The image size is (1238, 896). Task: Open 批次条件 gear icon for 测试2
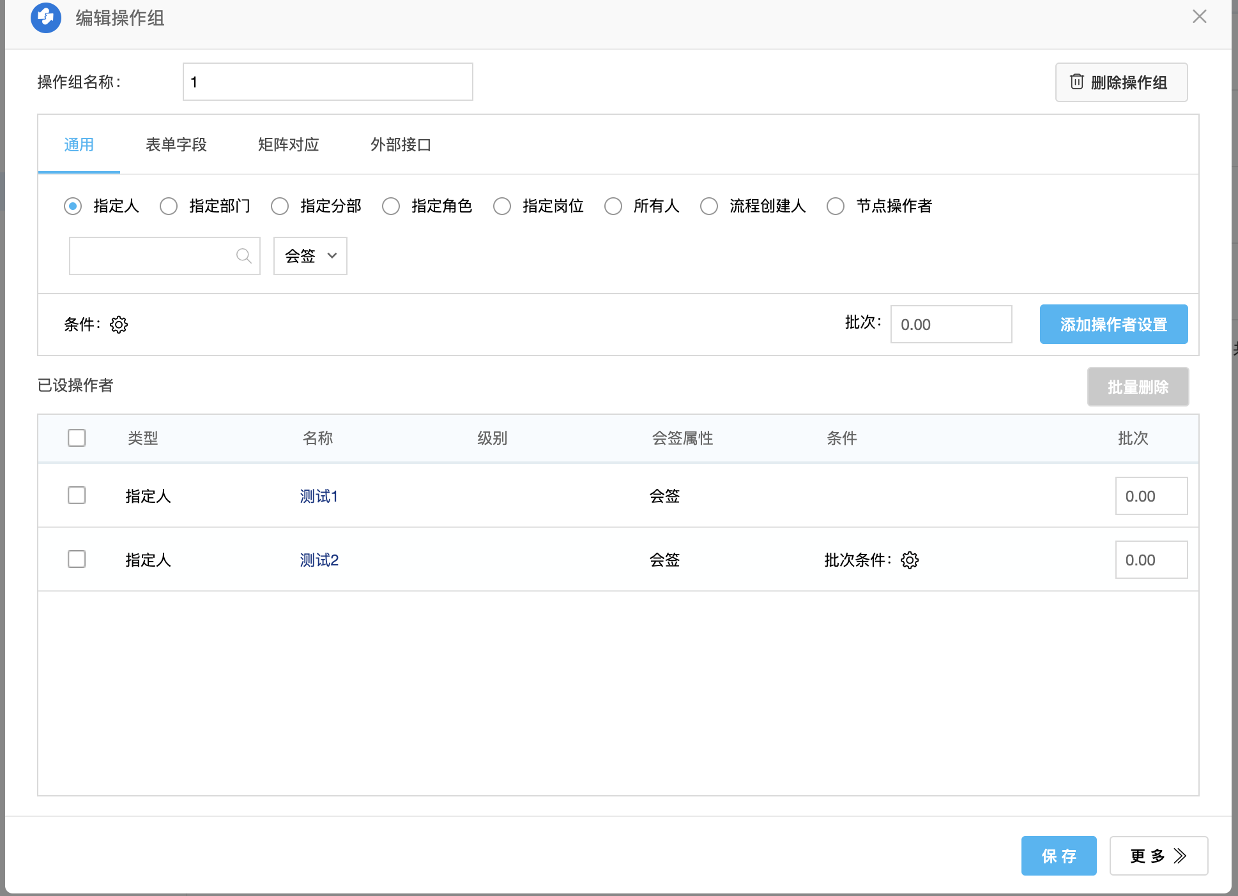click(910, 560)
